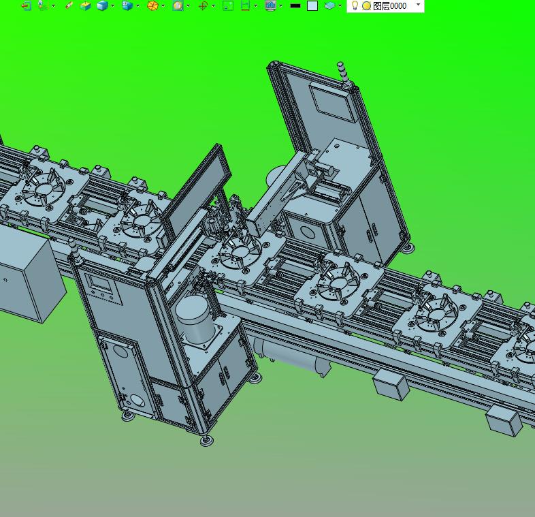Open dropdown next to paint bottle icon
This screenshot has width=535, height=517.
tap(54, 6)
